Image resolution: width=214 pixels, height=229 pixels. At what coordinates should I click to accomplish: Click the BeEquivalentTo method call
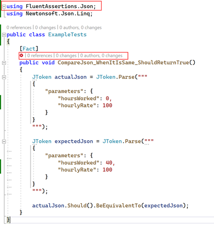pos(119,205)
